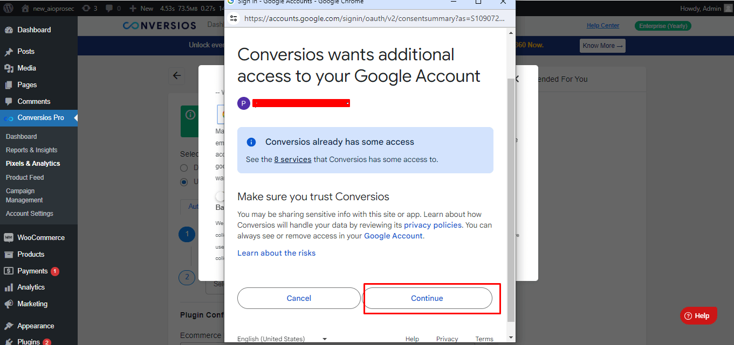Screen dimensions: 734x345
Task: Click the green info icon on Conversios page
Action: [190, 115]
